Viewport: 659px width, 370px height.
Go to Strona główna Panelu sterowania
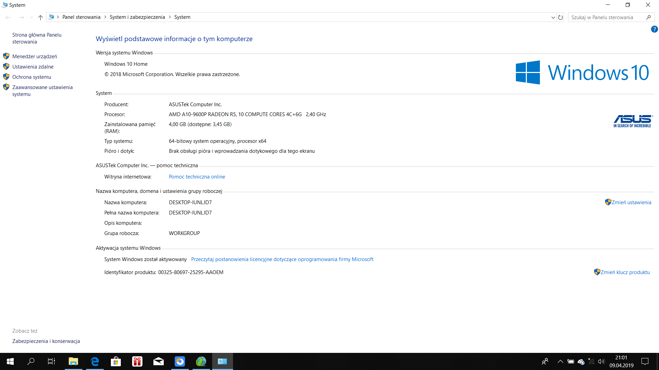click(x=37, y=38)
